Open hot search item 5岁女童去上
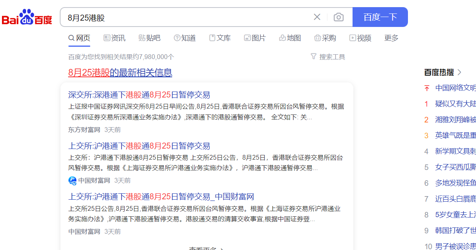 click(455, 215)
